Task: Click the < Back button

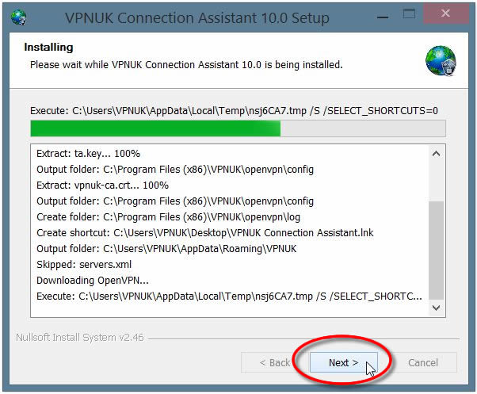Action: click(275, 362)
